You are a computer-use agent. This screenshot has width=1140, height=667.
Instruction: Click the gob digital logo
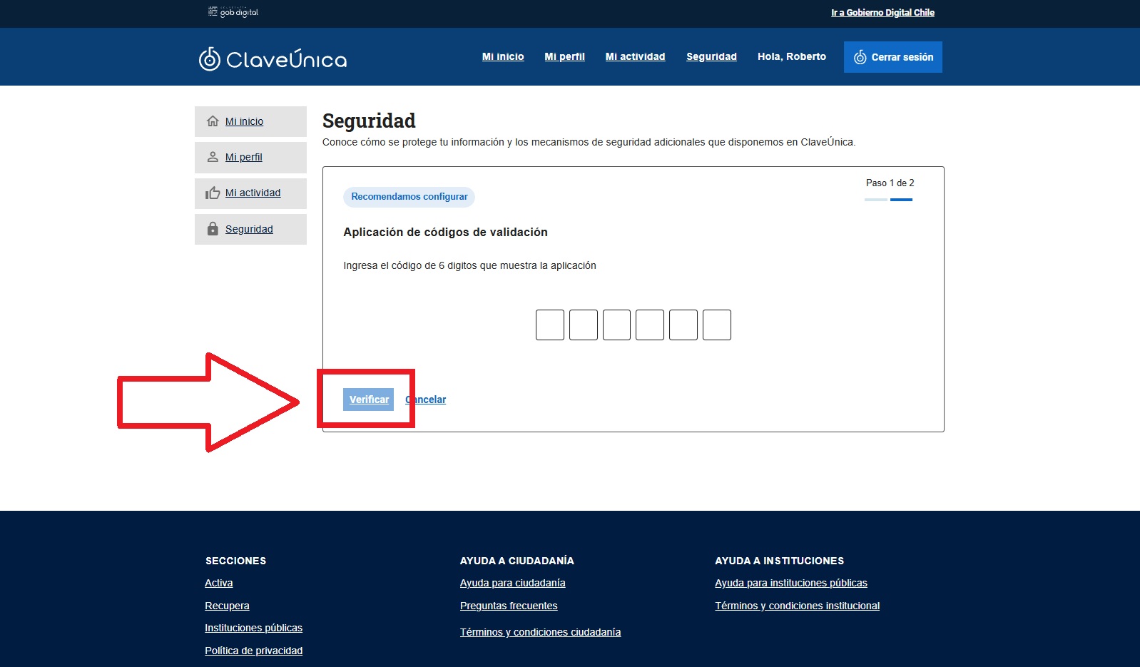tap(233, 12)
